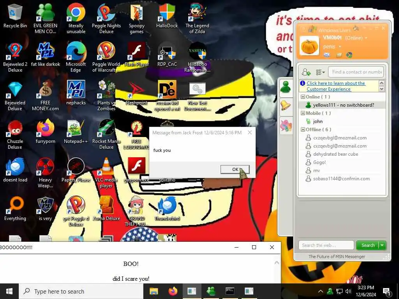Image resolution: width=399 pixels, height=299 pixels.
Task: Open the RDP_CnC shortcut
Action: click(167, 55)
